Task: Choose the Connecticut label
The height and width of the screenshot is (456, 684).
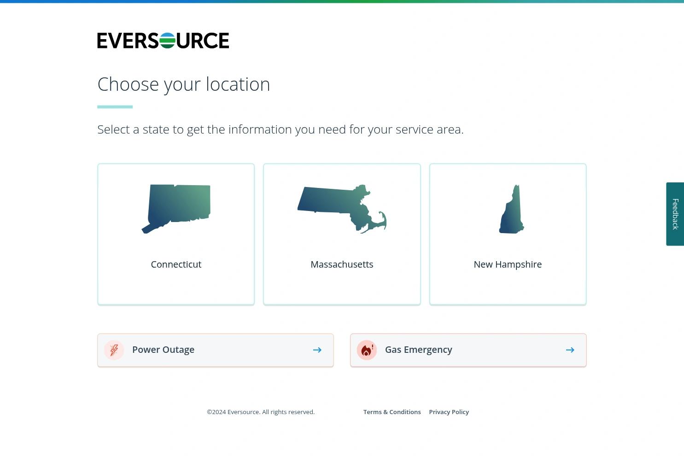Action: (176, 264)
